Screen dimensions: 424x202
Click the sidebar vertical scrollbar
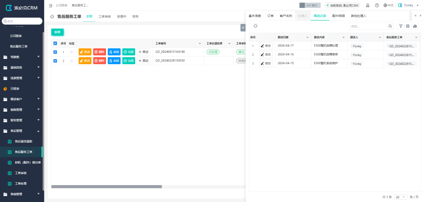click(x=43, y=111)
